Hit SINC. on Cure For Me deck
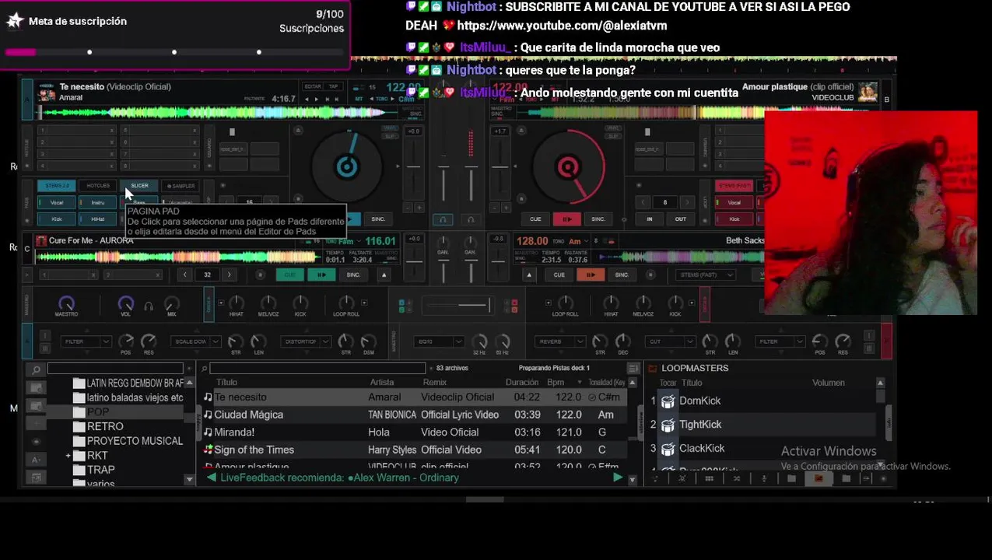This screenshot has width=992, height=560. pyautogui.click(x=353, y=275)
